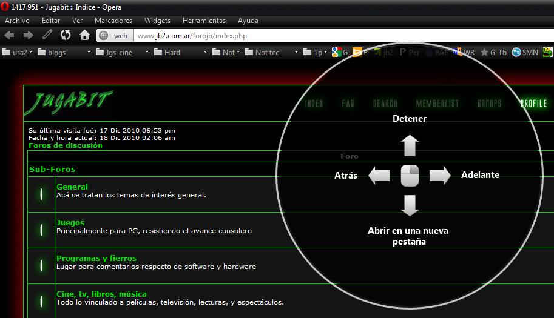Screen dimensions: 554x318
Task: Click the right arrow in gesture overlay
Action: (440, 175)
